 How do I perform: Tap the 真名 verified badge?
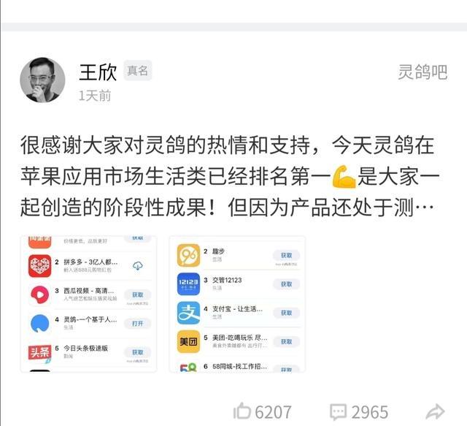click(x=138, y=71)
